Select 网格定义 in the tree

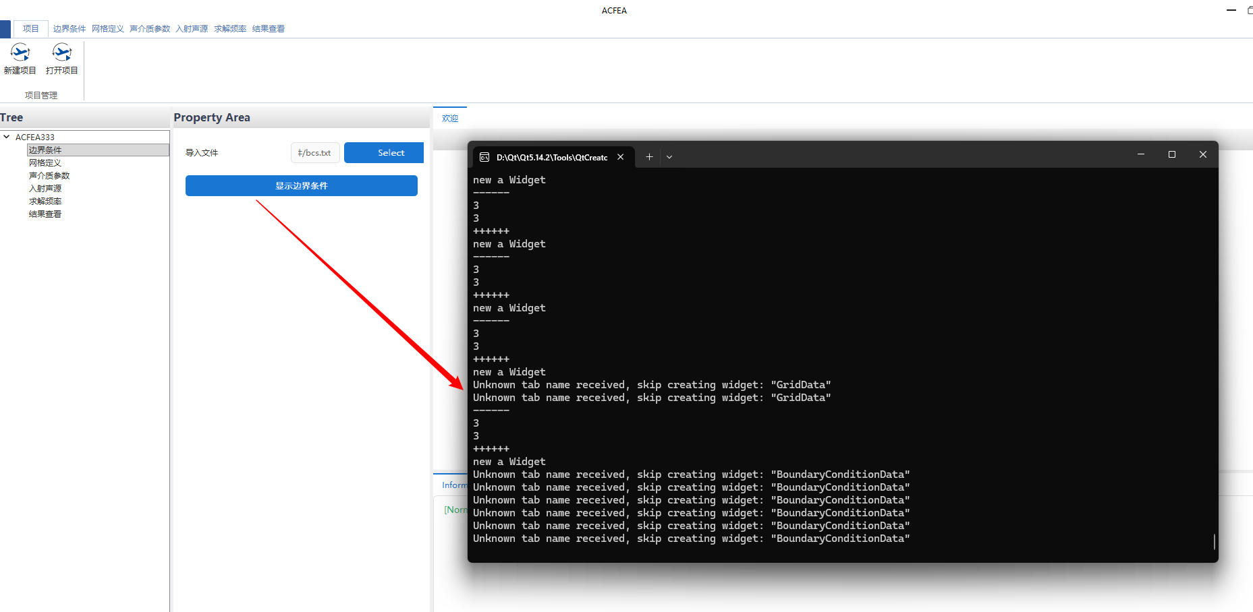point(45,162)
